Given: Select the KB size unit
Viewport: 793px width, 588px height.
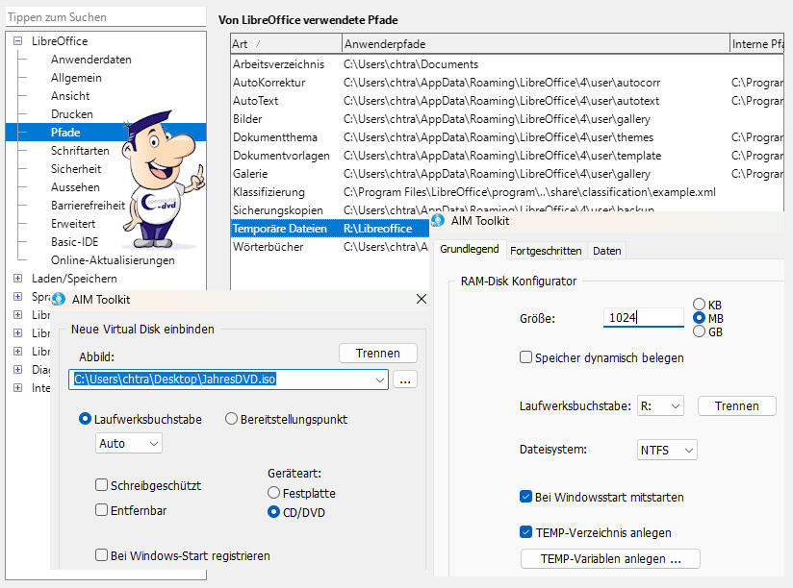Looking at the screenshot, I should coord(699,305).
